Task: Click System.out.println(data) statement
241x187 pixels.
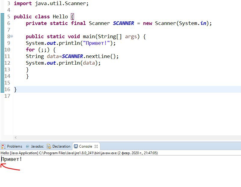Action: [63, 63]
